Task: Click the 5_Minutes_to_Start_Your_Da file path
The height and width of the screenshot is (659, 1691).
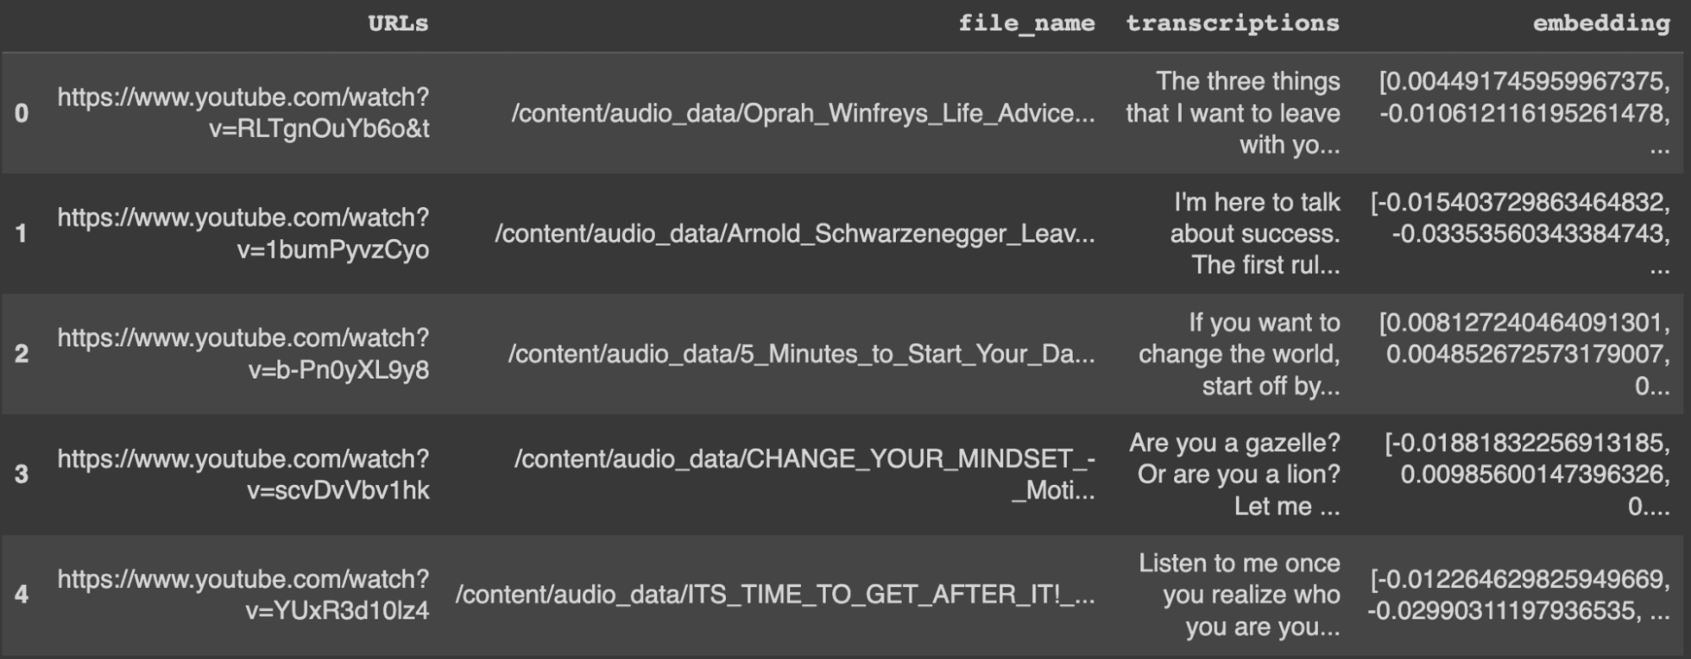Action: 800,354
